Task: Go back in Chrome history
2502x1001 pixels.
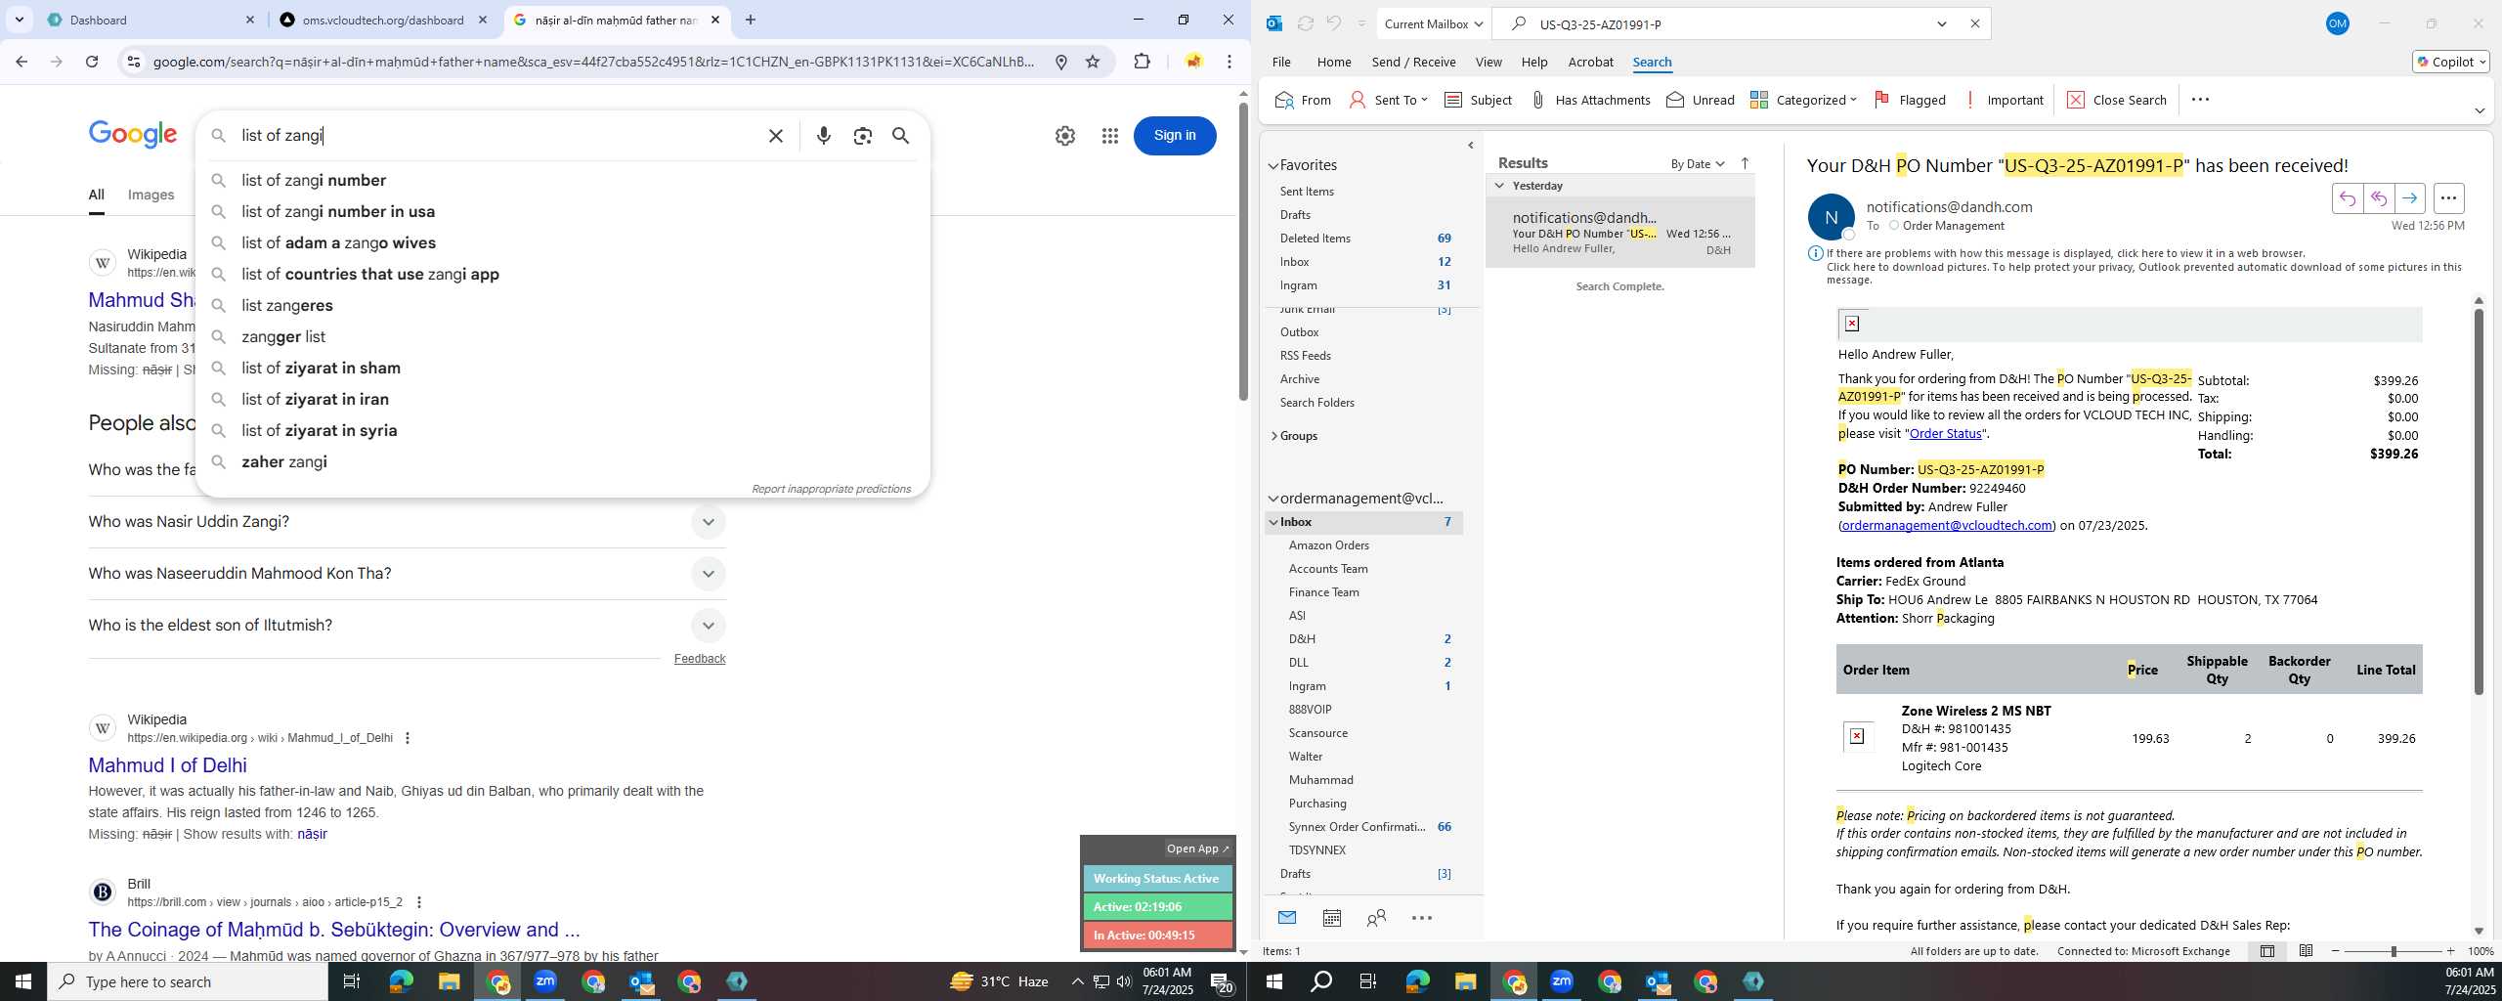Action: tap(22, 62)
